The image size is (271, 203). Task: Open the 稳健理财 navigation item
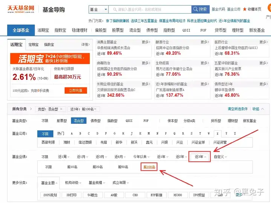pyautogui.click(x=80, y=30)
